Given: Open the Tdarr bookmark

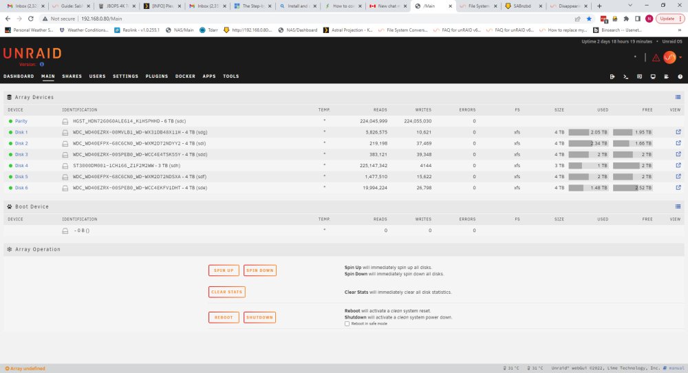Looking at the screenshot, I should (209, 30).
